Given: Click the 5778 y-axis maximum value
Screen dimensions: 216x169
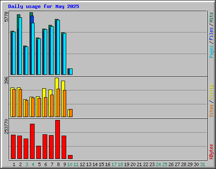Looking at the screenshot, I should point(6,16).
